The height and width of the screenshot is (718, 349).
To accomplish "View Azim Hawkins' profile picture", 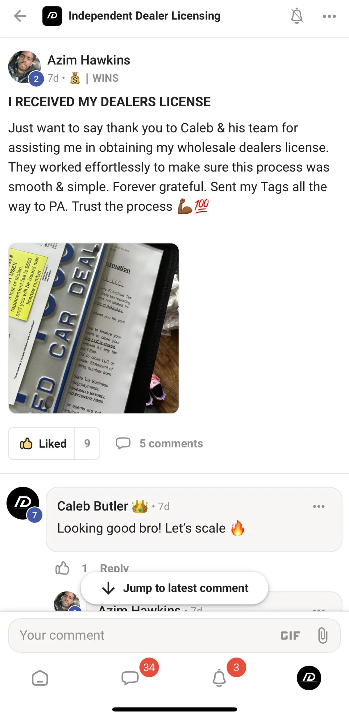I will coord(24,67).
